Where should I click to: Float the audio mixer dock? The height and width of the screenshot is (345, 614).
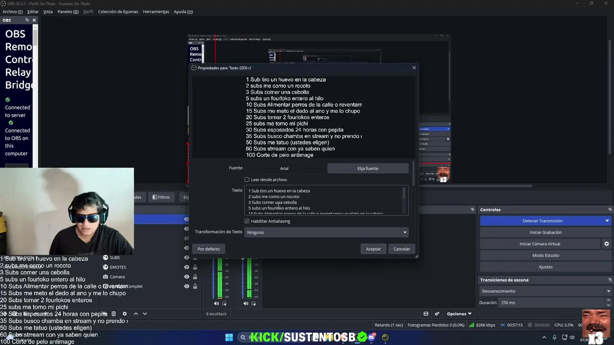tap(472, 209)
